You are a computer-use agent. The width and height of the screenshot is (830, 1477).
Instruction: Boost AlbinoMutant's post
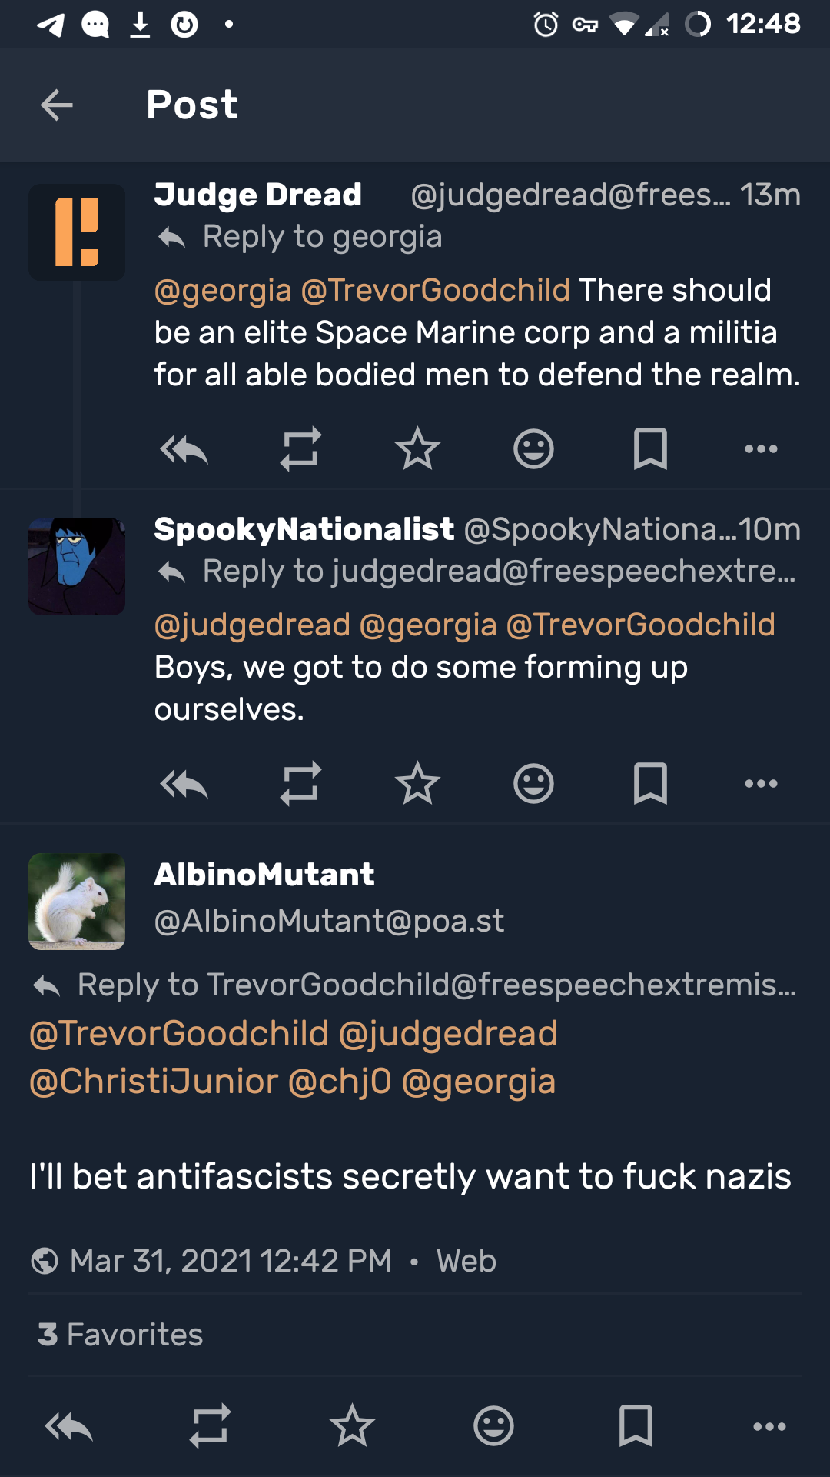tap(210, 1427)
